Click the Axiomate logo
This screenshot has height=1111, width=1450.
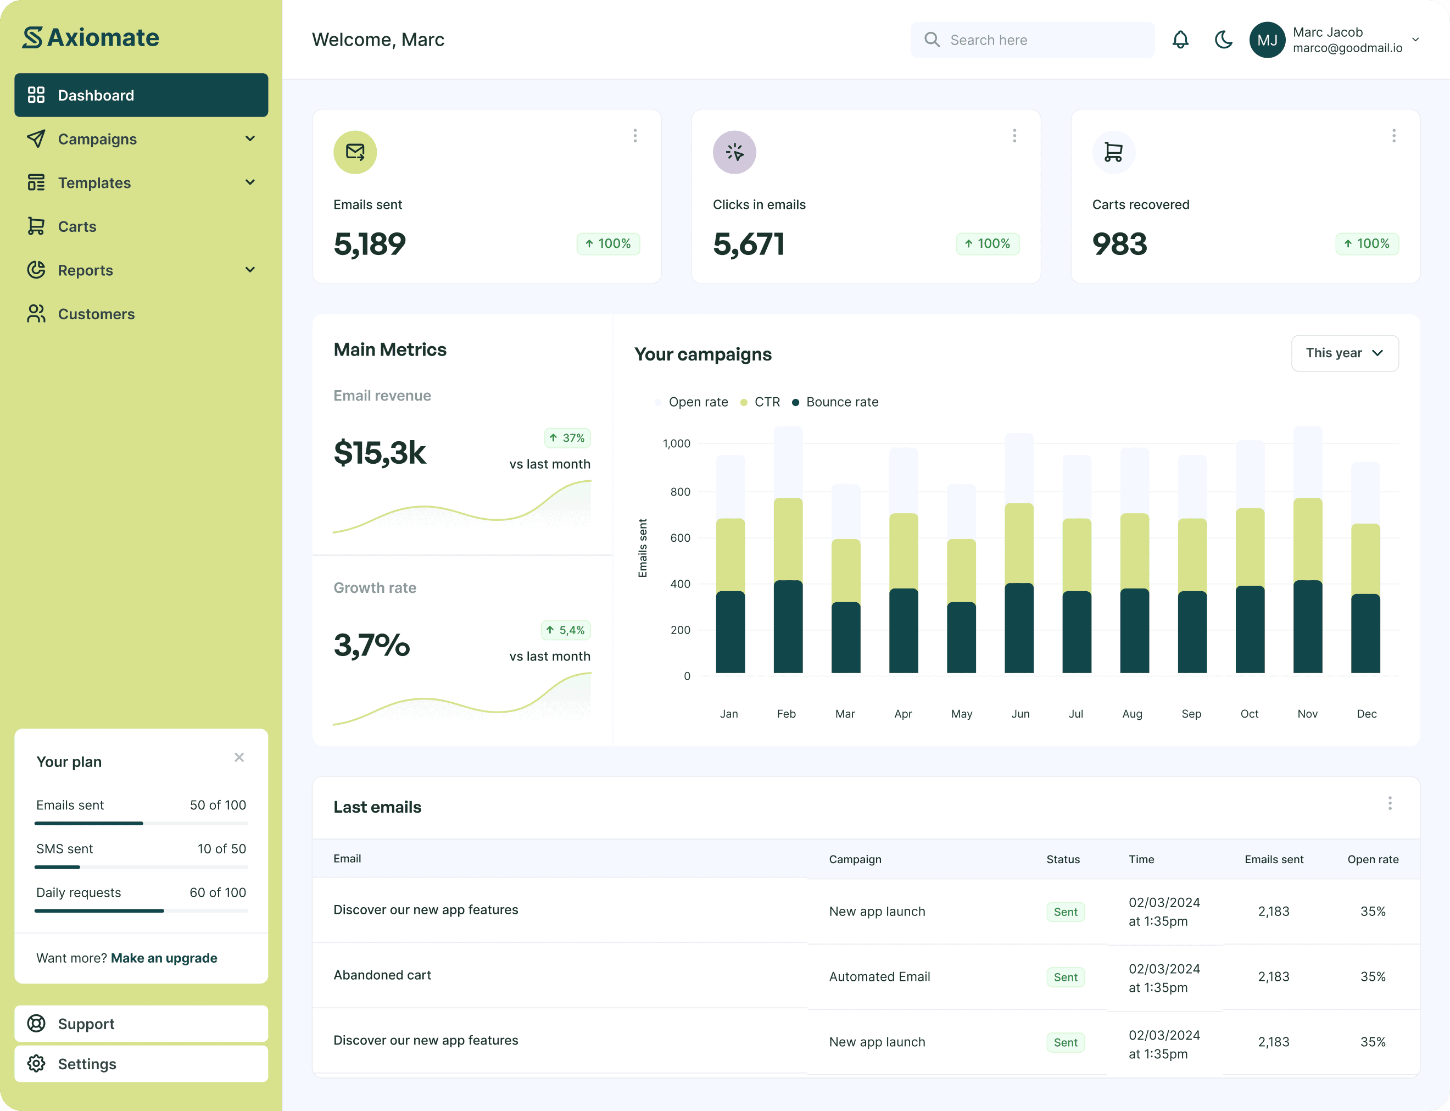(x=91, y=38)
